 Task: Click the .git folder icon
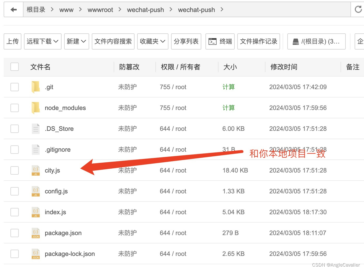(35, 87)
